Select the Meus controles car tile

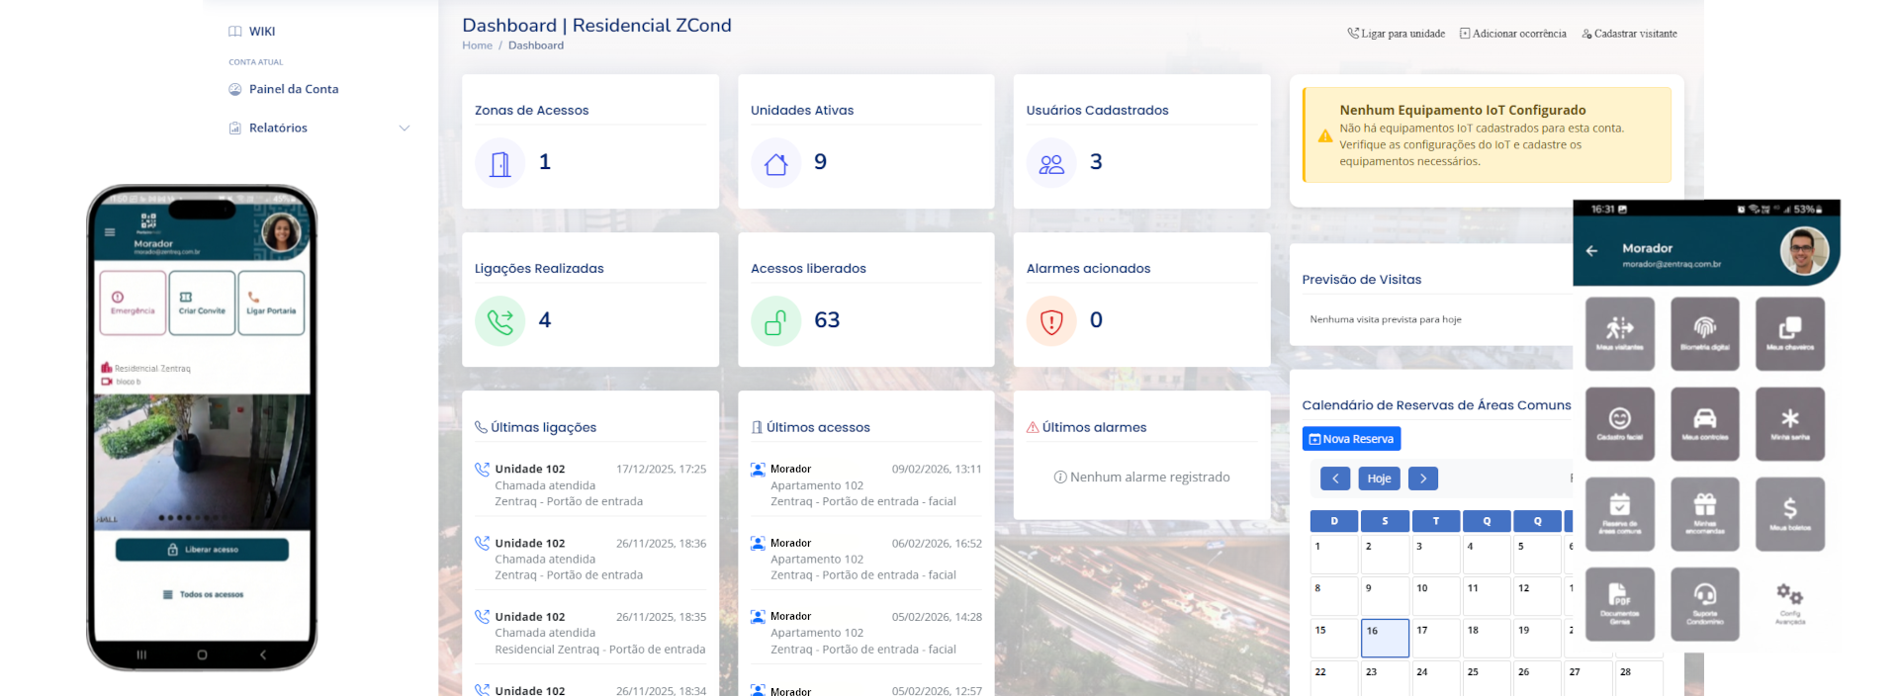coord(1704,423)
